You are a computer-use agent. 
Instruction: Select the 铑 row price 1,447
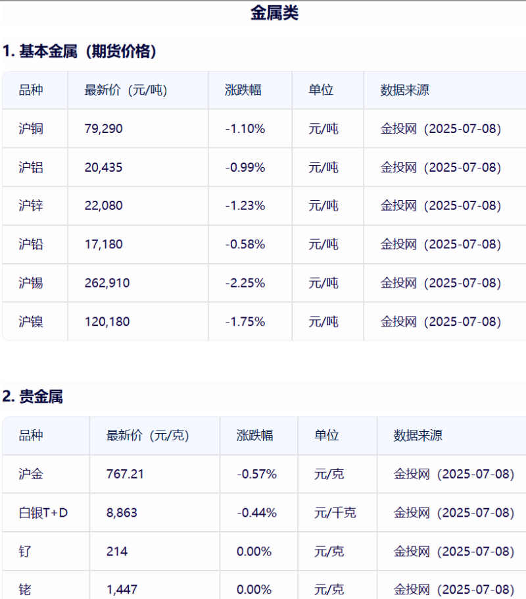pos(122,589)
